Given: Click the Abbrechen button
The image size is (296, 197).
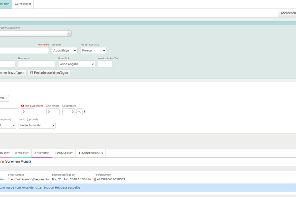Looking at the screenshot, I should [x=287, y=13].
